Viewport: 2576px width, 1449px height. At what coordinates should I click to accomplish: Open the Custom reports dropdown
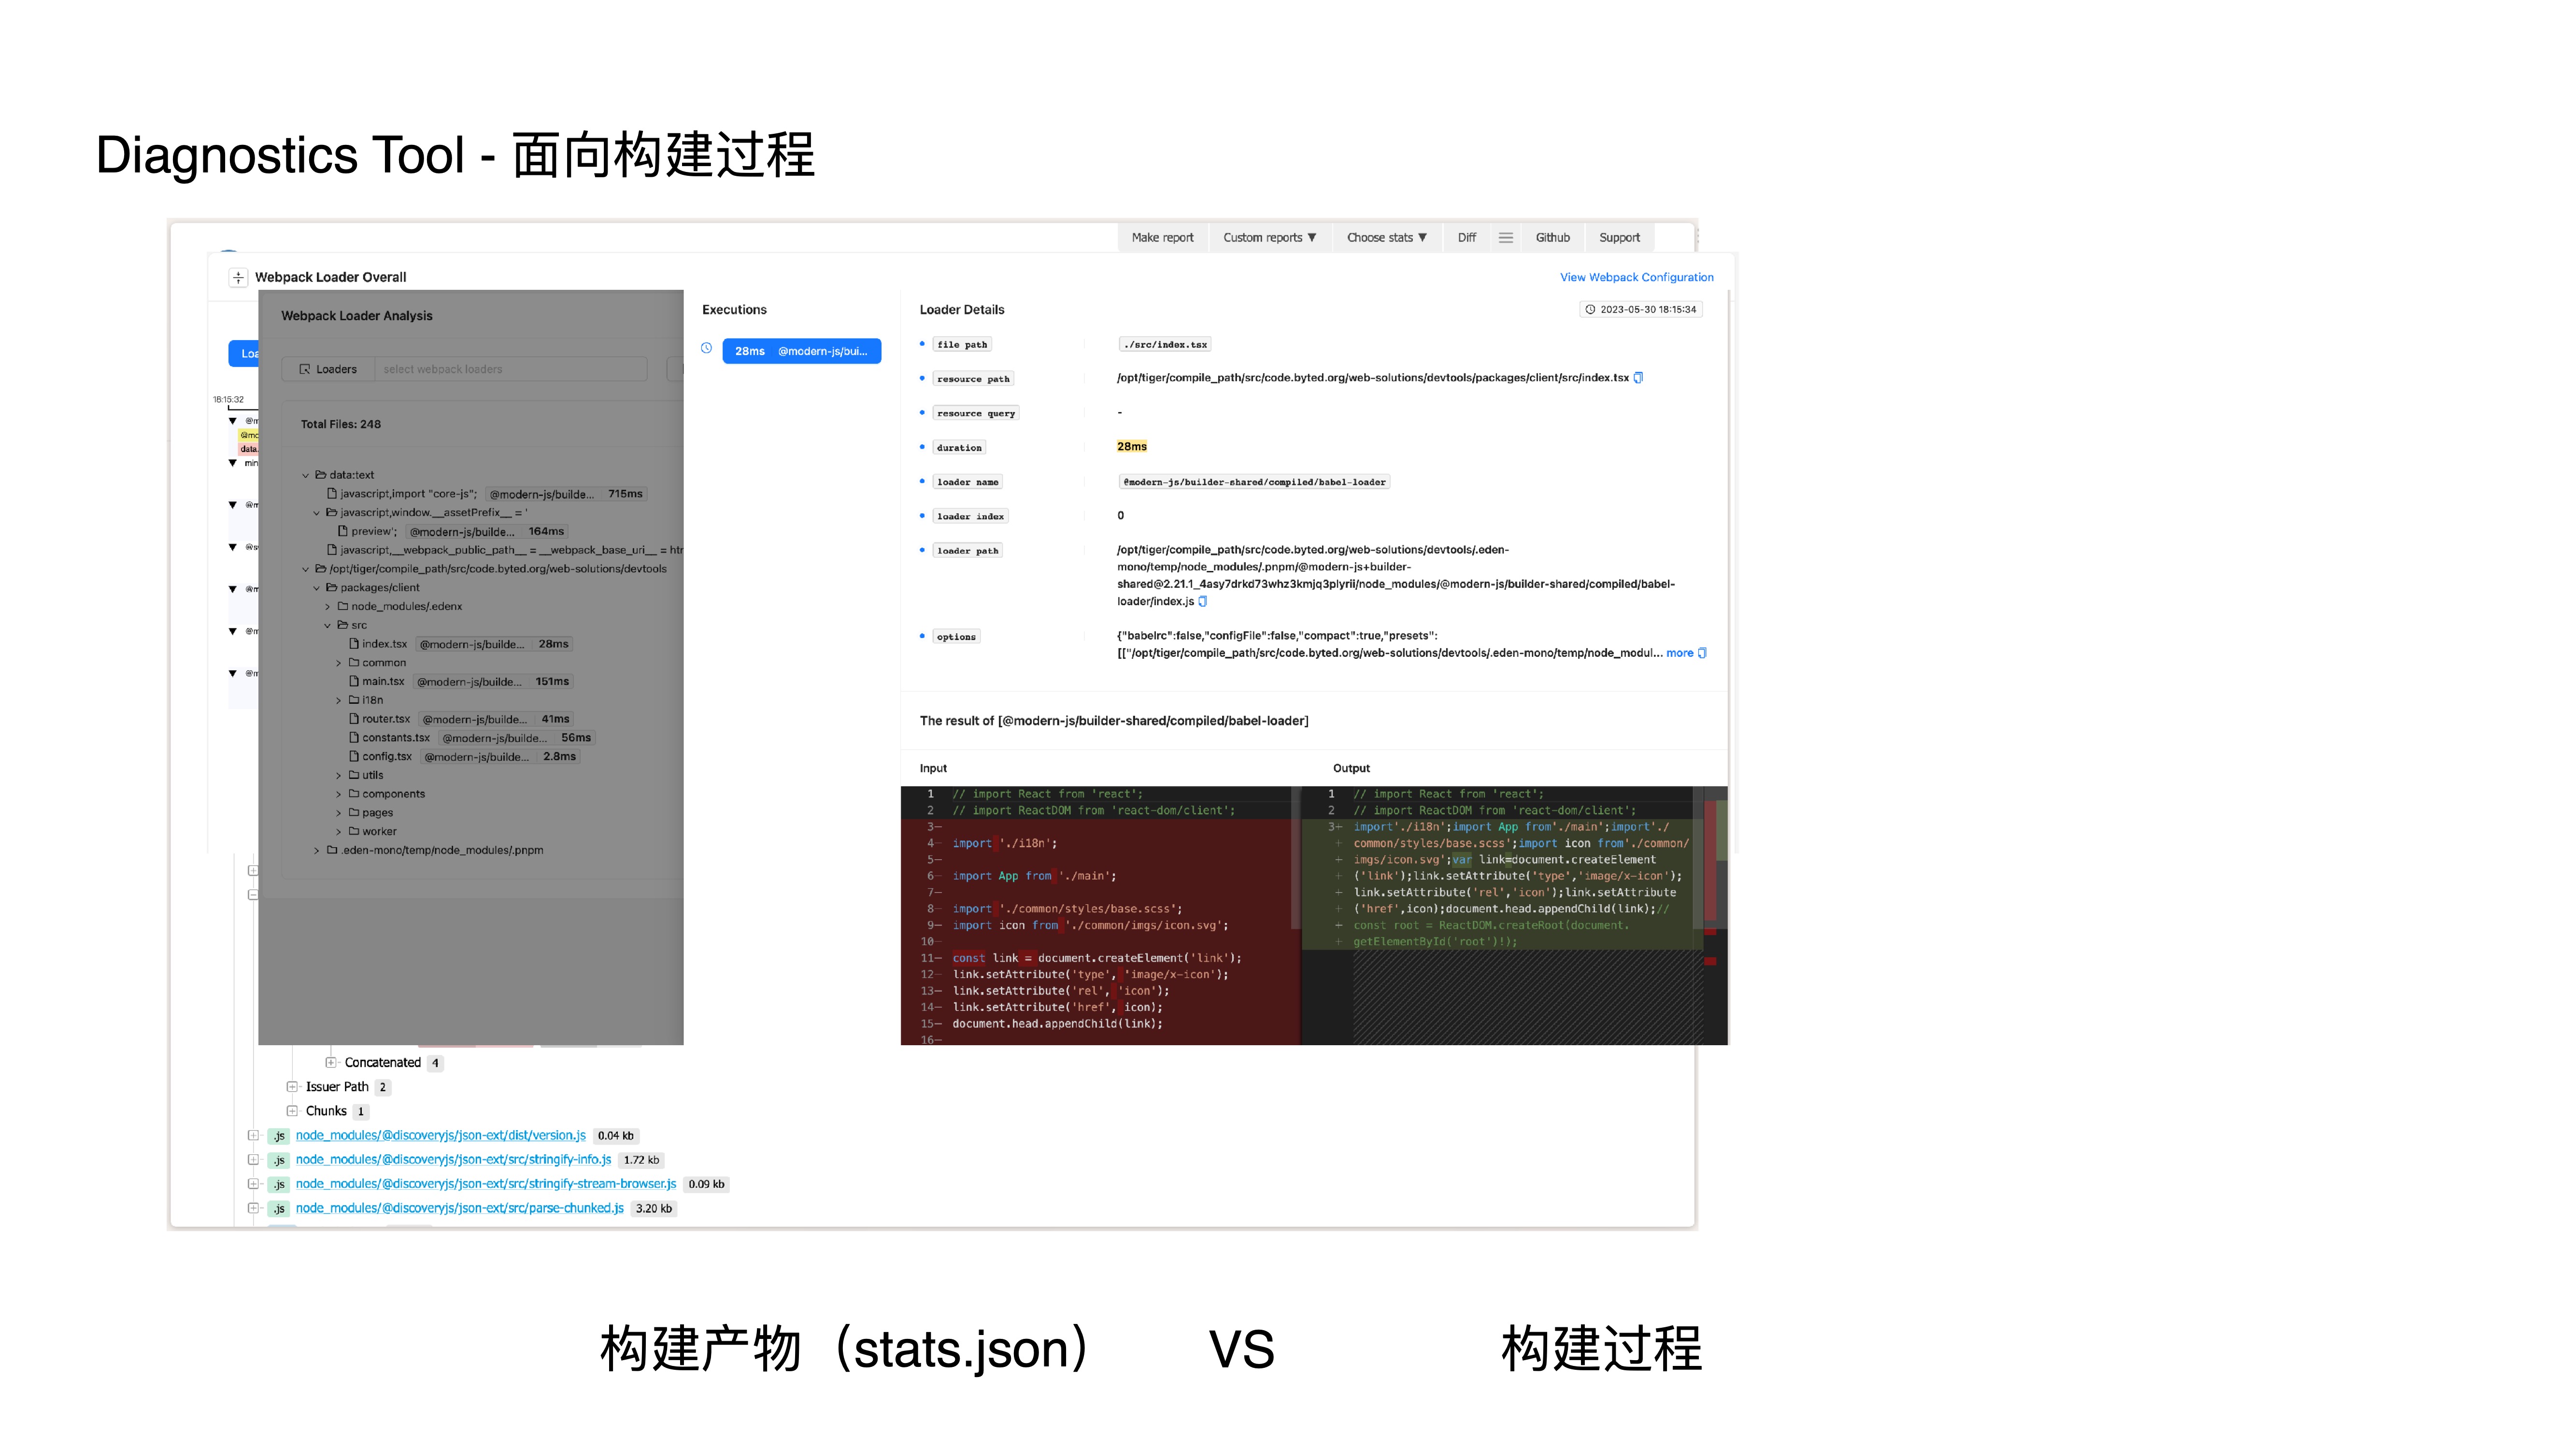click(x=1269, y=238)
